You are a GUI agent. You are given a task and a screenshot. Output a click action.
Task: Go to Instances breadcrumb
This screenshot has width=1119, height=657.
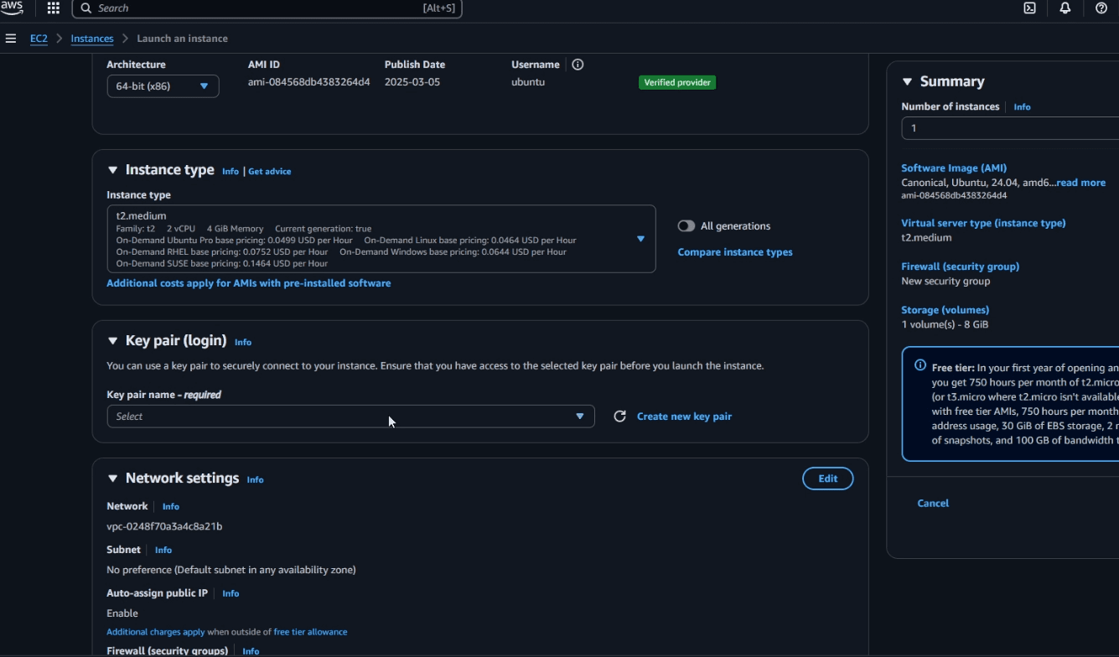92,39
